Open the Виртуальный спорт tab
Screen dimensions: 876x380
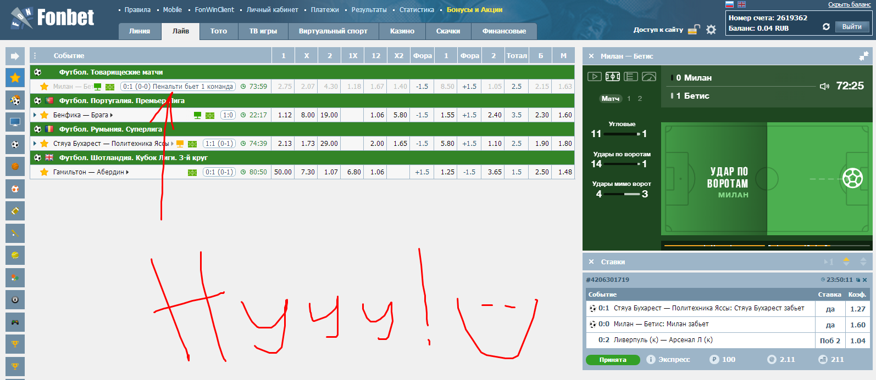tap(333, 31)
